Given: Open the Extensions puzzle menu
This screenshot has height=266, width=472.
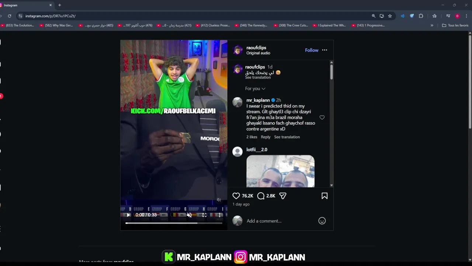Looking at the screenshot, I should [x=421, y=16].
